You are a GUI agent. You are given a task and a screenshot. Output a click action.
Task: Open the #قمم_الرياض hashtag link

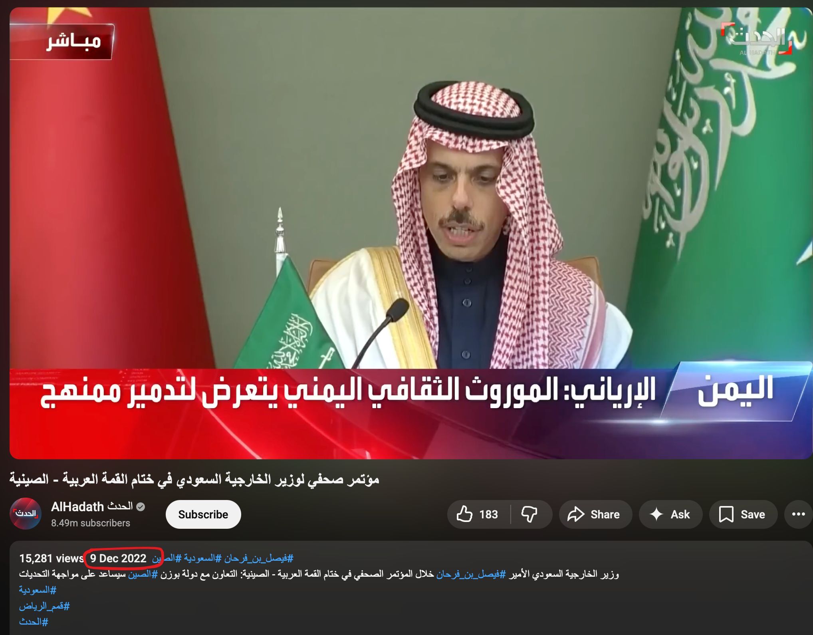pyautogui.click(x=44, y=606)
